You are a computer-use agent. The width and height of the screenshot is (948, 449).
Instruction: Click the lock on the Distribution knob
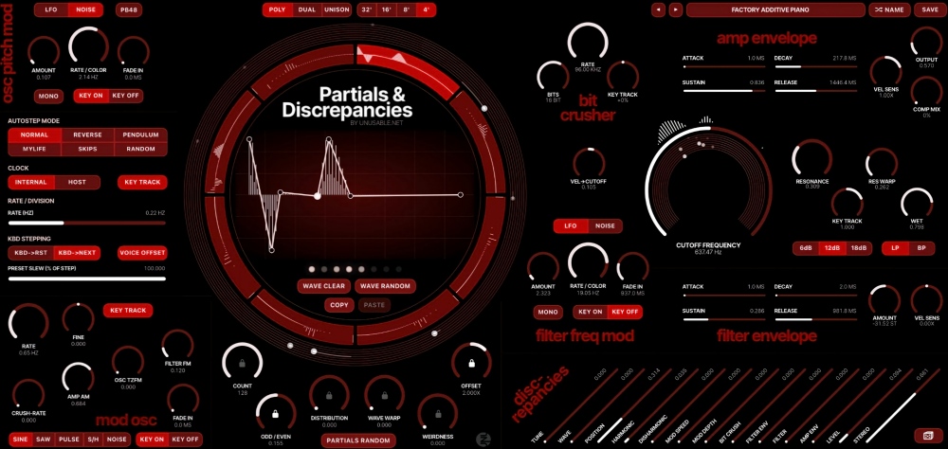click(329, 396)
